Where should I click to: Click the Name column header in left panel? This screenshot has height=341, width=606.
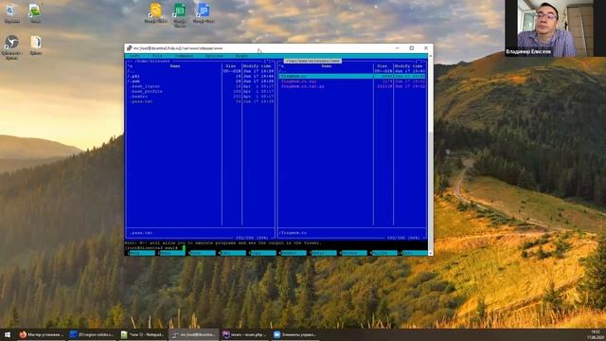(x=175, y=66)
